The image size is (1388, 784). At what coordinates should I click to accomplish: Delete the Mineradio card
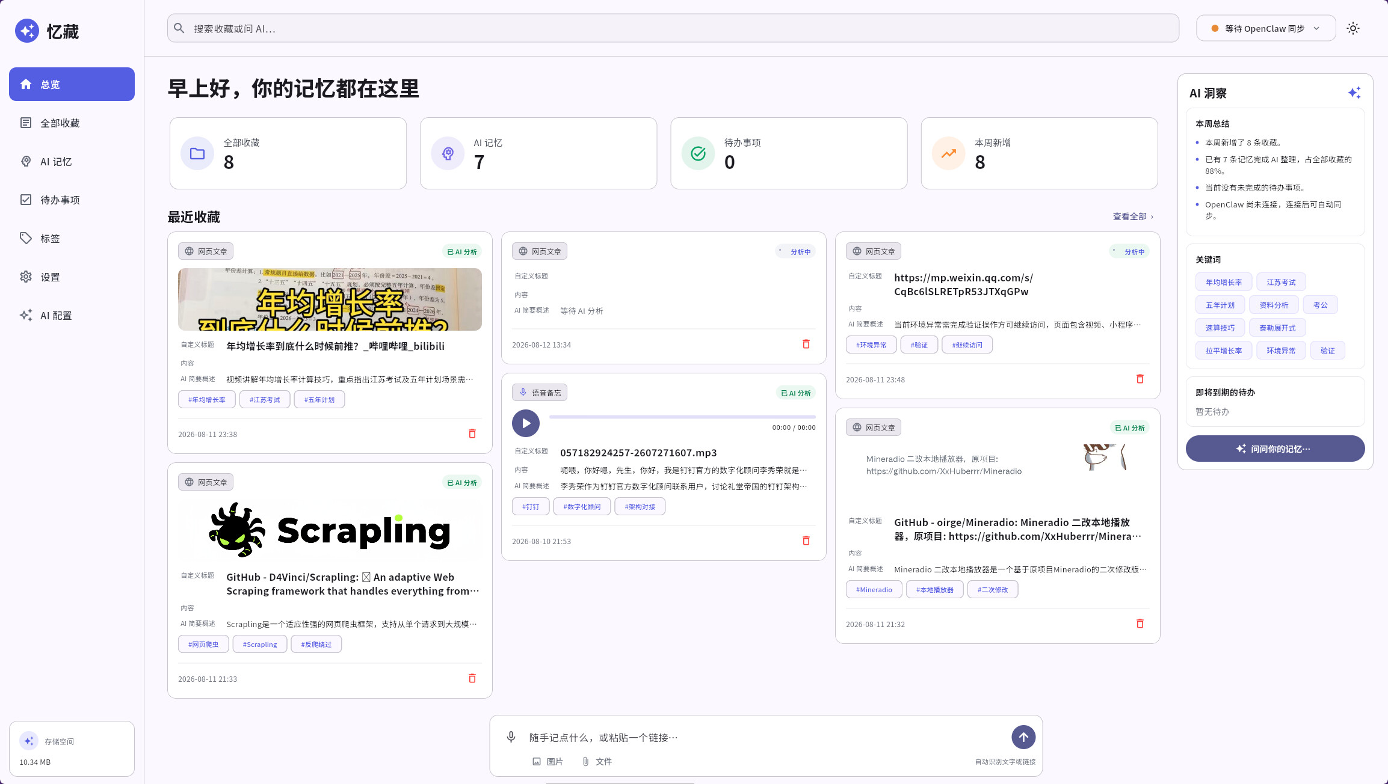pos(1140,623)
